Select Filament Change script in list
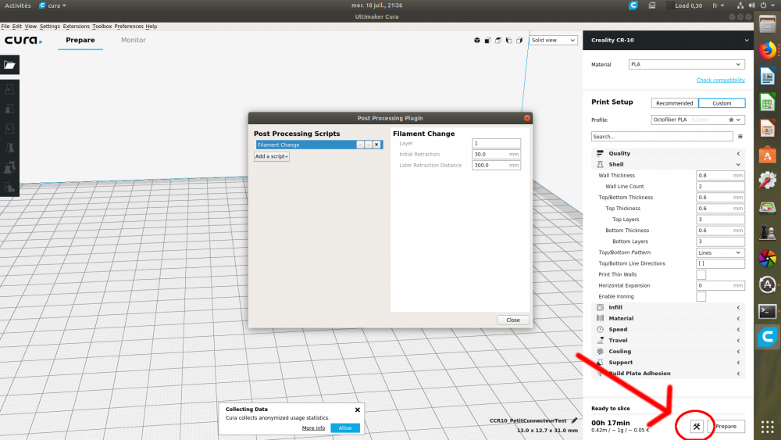 tap(306, 145)
